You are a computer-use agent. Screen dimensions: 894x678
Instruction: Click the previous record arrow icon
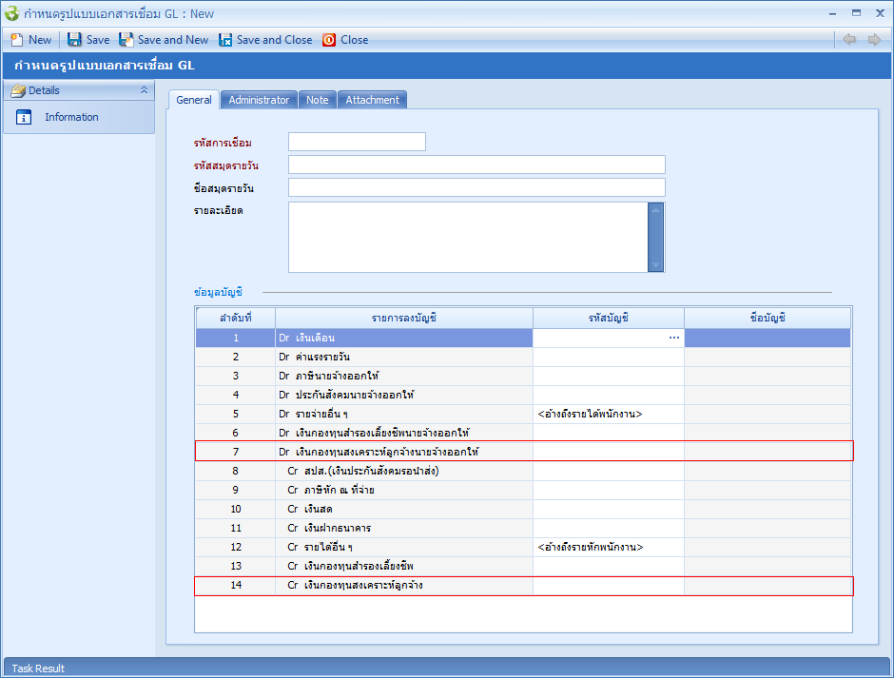pyautogui.click(x=849, y=40)
